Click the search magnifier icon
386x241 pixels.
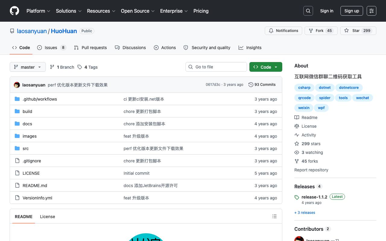click(308, 11)
